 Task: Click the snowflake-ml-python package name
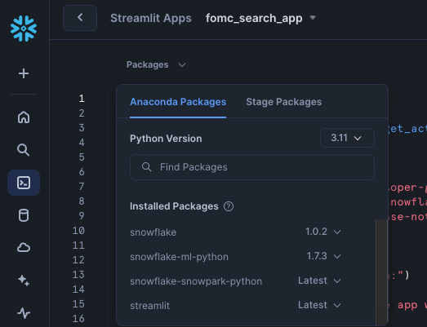[x=179, y=257]
